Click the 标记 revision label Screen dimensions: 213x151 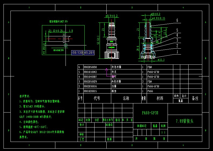coord(81,120)
